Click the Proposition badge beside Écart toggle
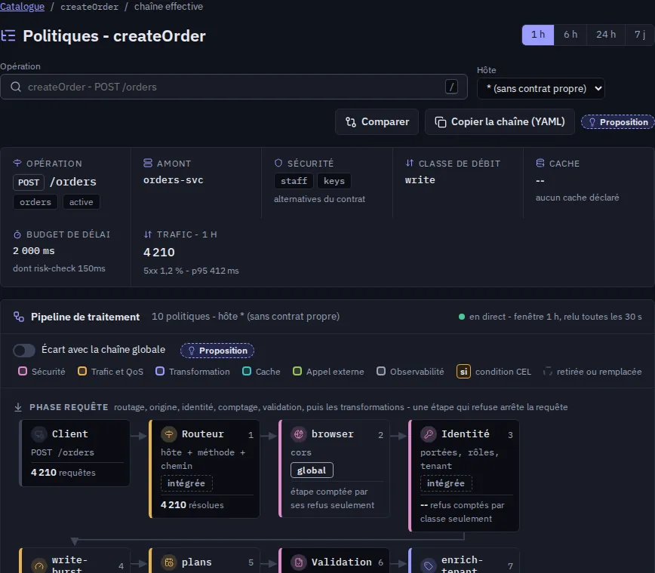The height and width of the screenshot is (573, 655). click(217, 351)
